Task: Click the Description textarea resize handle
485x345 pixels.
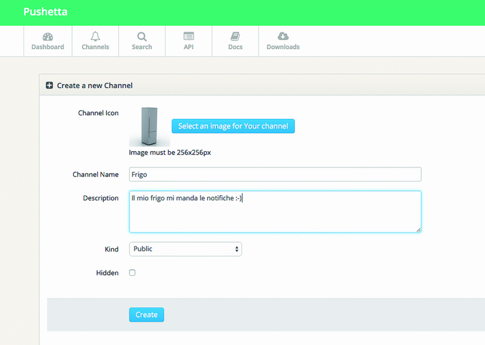Action: click(418, 229)
